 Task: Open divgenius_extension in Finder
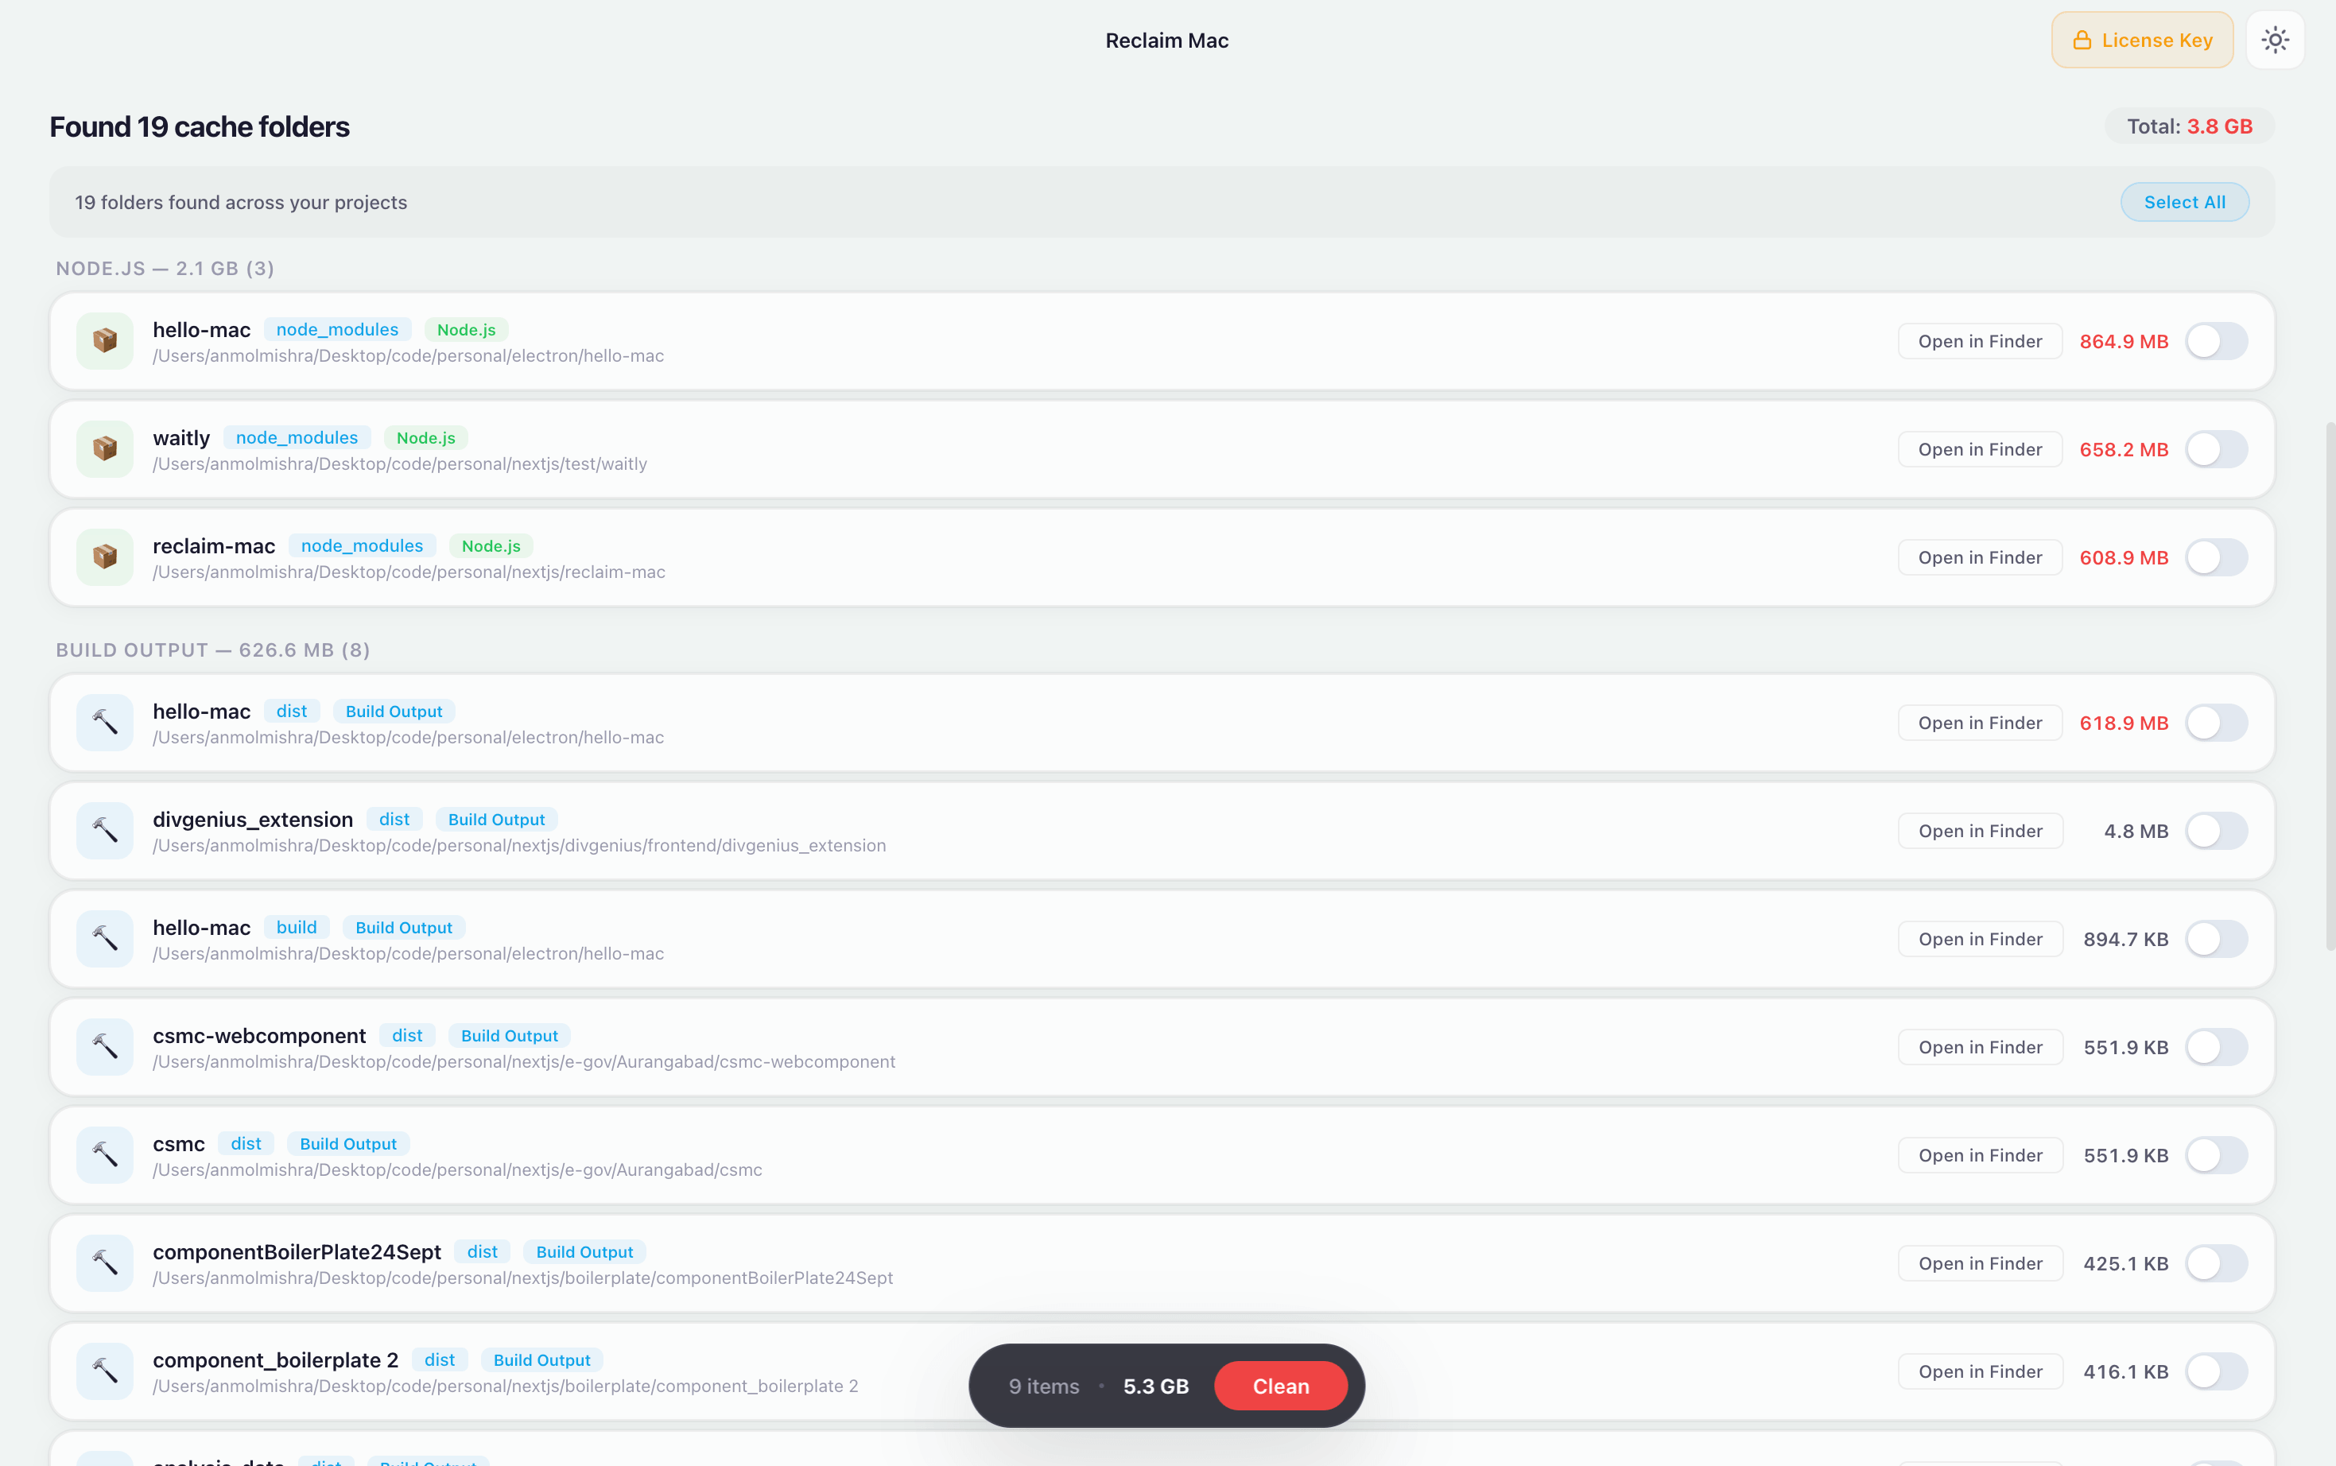point(1979,831)
